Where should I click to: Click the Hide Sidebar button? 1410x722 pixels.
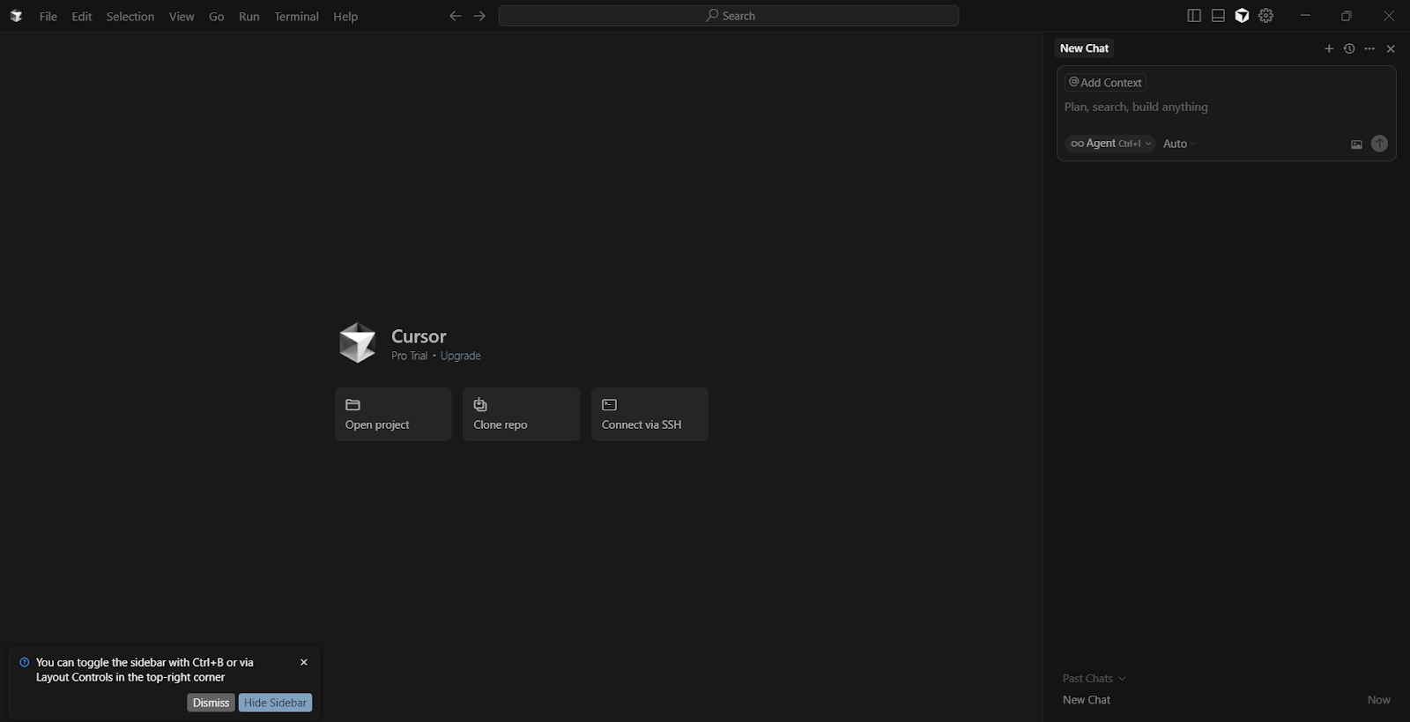tap(275, 703)
